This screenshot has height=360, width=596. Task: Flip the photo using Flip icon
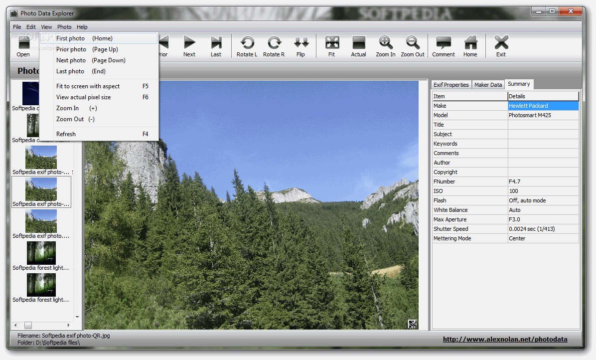(x=300, y=46)
